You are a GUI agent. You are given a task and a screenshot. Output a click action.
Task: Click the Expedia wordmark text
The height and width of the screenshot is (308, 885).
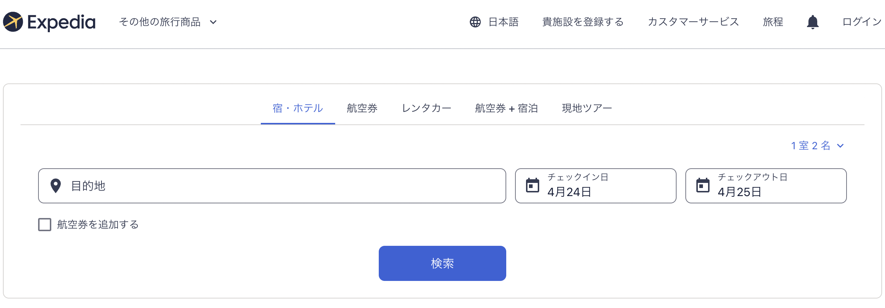click(x=62, y=22)
